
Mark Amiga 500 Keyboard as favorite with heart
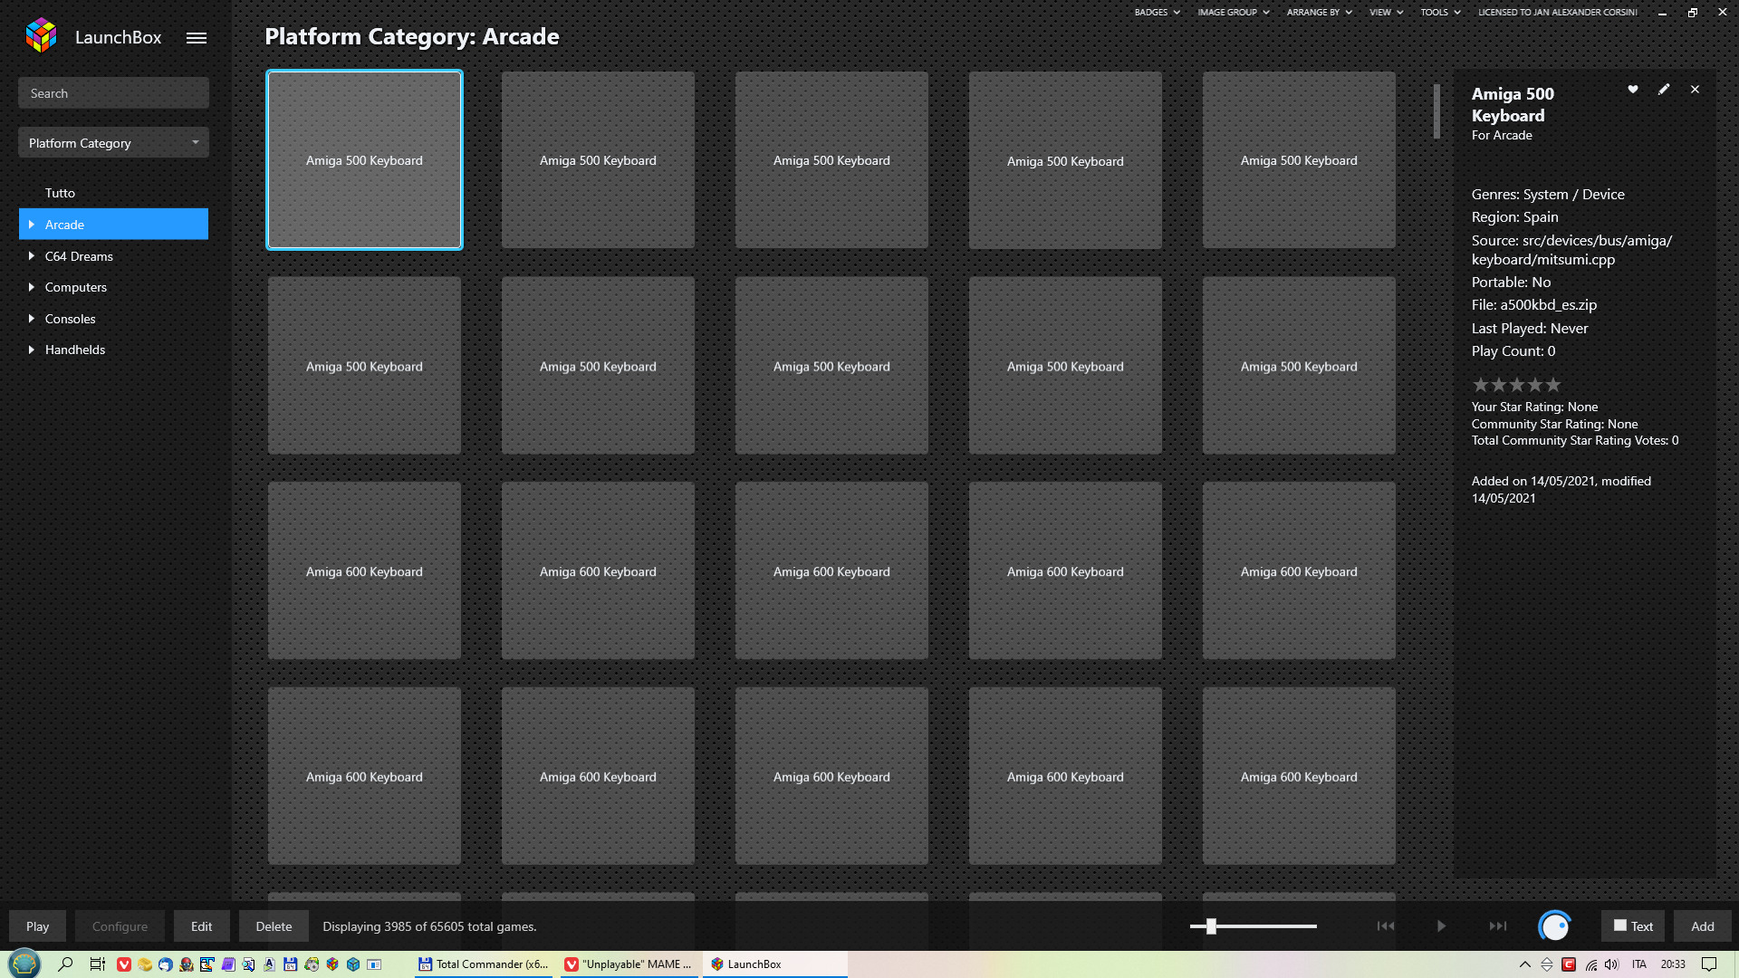pyautogui.click(x=1633, y=90)
